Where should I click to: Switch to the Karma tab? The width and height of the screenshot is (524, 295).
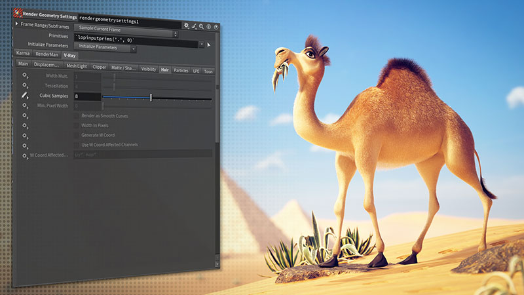point(23,53)
